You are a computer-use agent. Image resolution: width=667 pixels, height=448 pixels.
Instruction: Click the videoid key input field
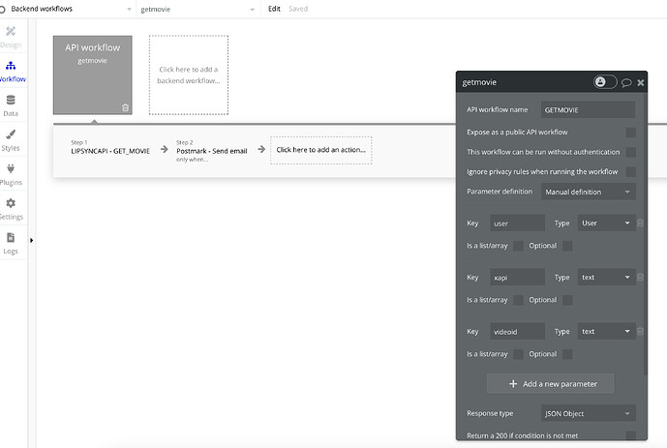[517, 332]
